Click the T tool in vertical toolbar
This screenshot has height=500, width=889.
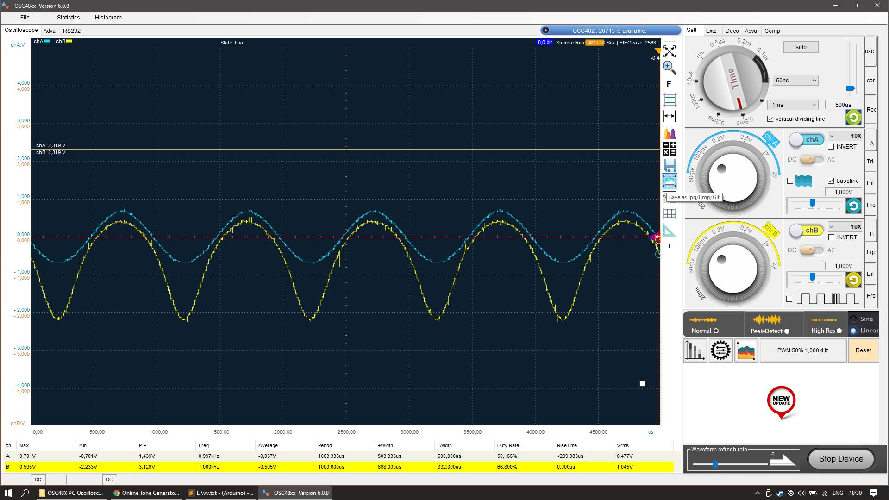(x=669, y=246)
